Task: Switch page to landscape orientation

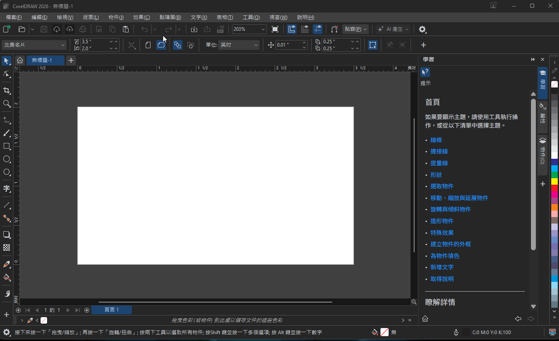Action: 161,45
